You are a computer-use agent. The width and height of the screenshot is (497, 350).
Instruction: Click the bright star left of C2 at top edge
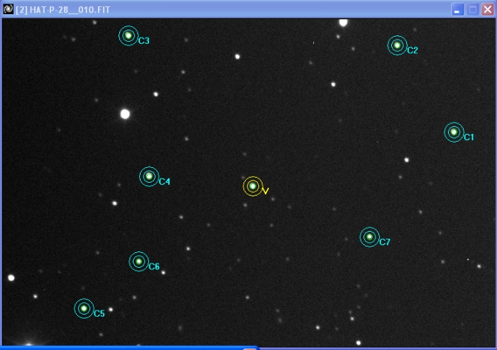[x=343, y=22]
